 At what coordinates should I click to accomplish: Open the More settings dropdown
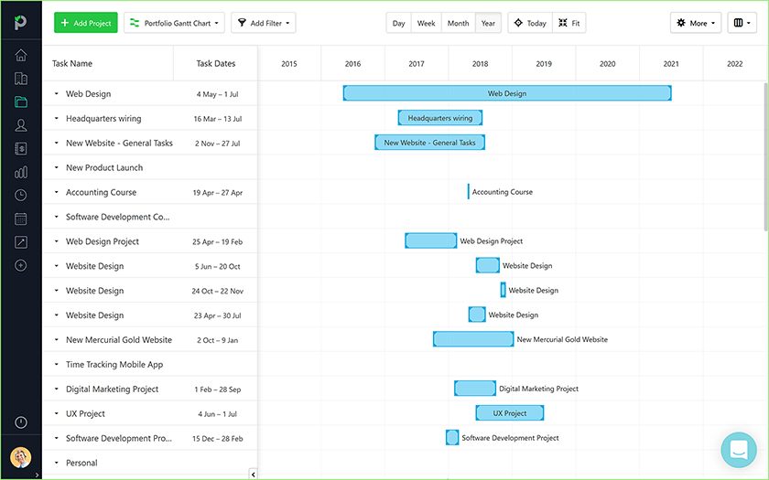(x=696, y=23)
